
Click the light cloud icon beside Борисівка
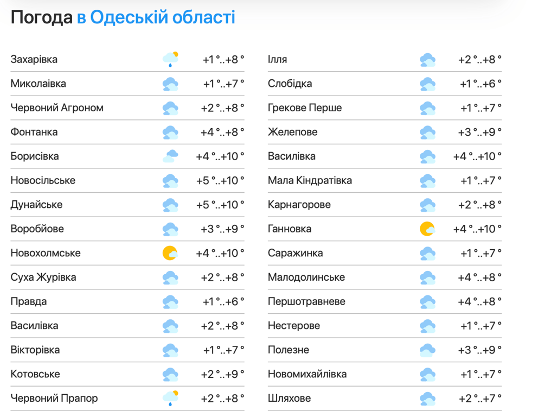pos(170,156)
